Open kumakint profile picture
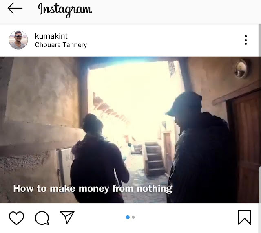Viewport: 261px width, 233px height. click(x=18, y=40)
